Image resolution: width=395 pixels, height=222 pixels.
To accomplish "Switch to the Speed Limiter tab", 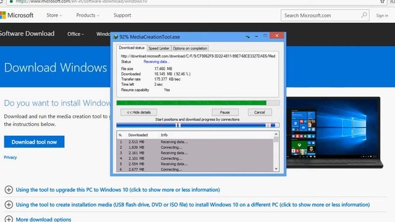I will [x=159, y=48].
